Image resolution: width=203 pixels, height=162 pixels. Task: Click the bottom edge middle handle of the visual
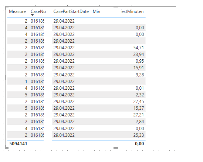click(116, 148)
